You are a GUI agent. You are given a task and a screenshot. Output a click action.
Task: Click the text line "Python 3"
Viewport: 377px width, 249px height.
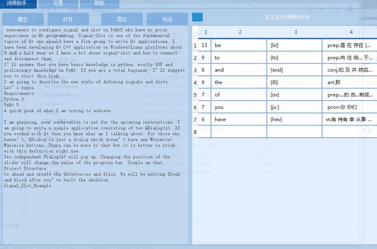coord(14,99)
